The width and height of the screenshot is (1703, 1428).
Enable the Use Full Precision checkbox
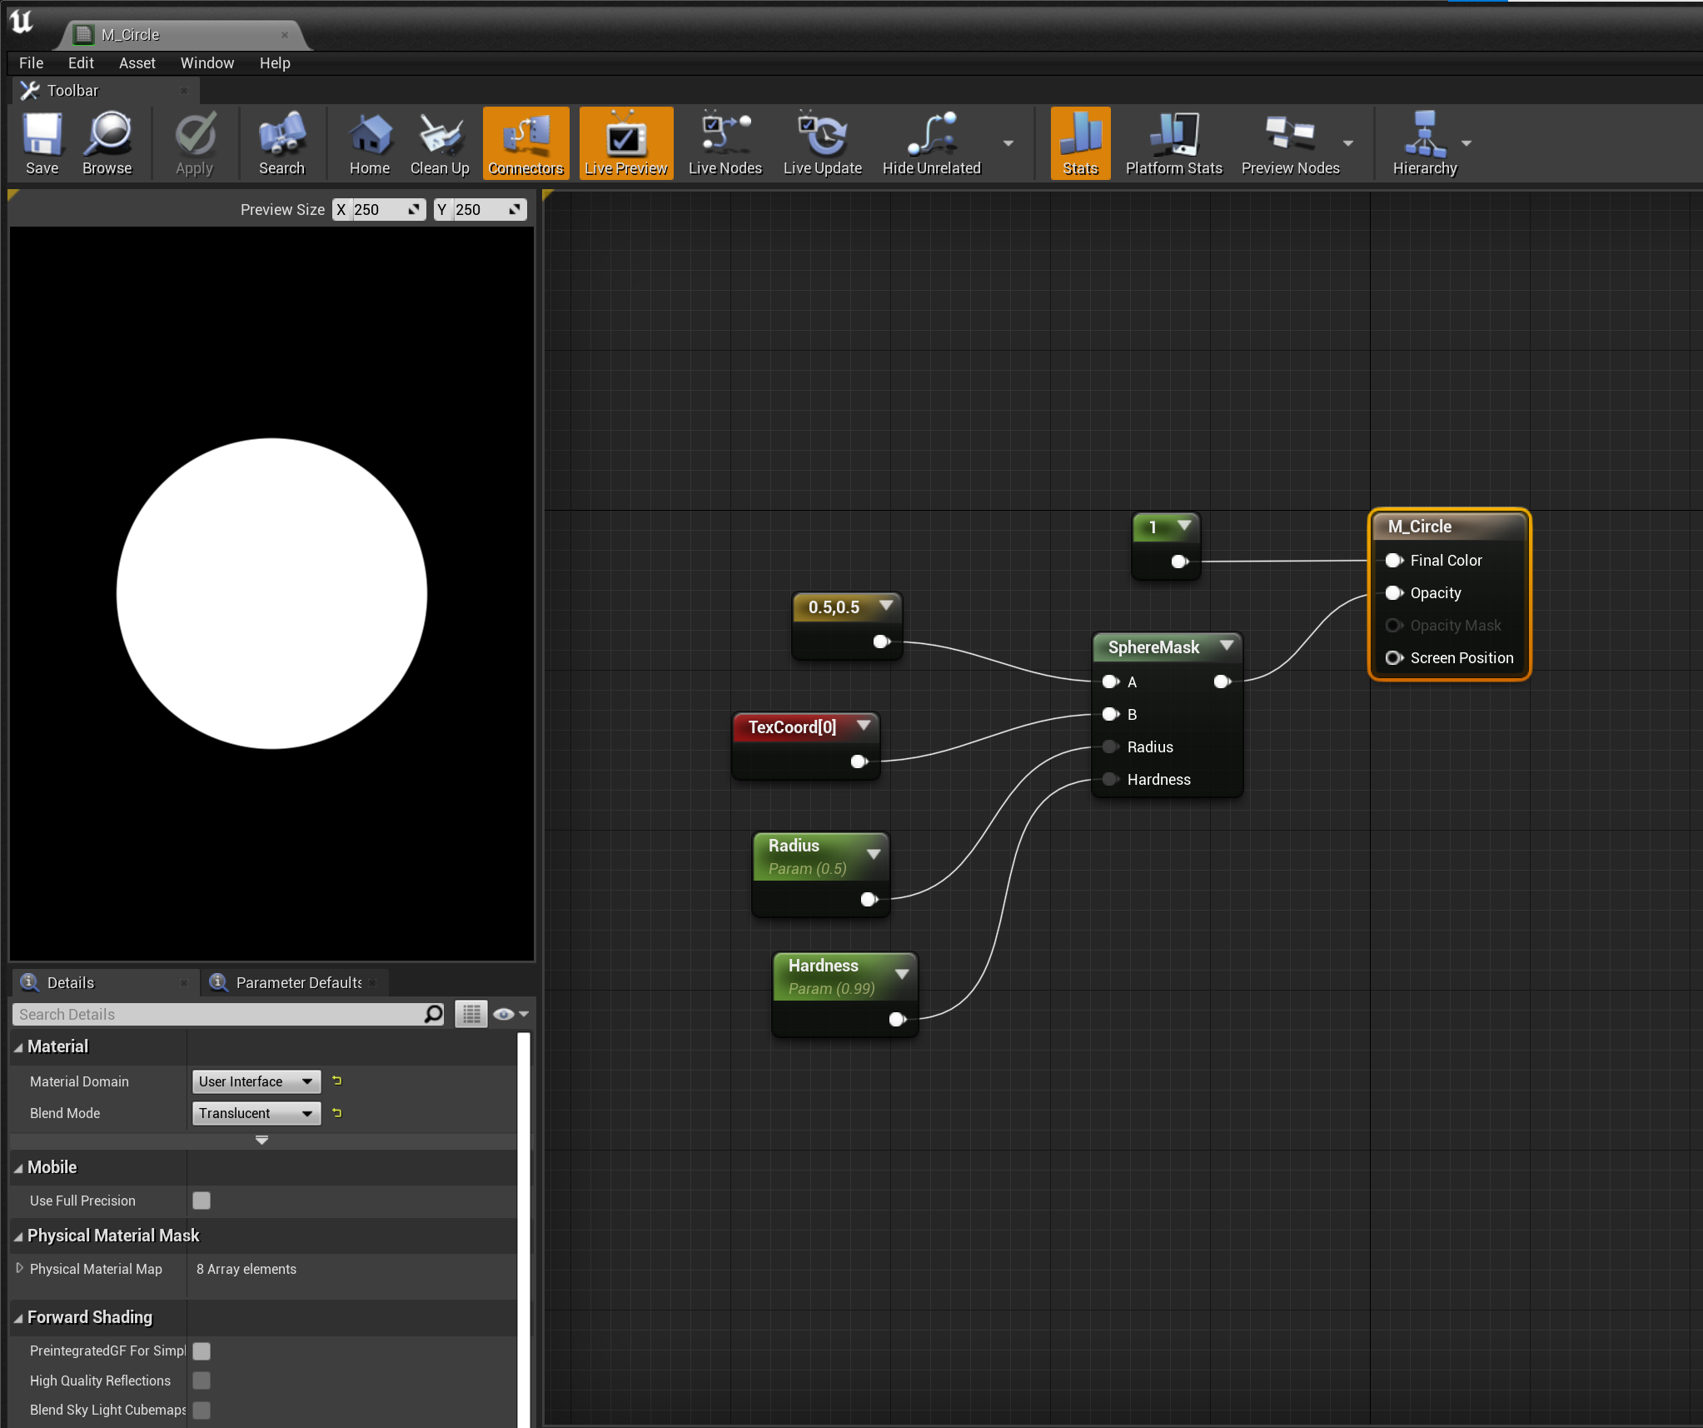(202, 1201)
